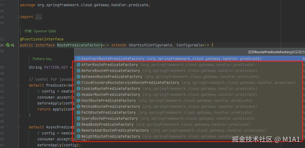Image resolution: width=305 pixels, height=148 pixels.
Task: Click the Pattern key. doc comment
Action: (43, 59)
